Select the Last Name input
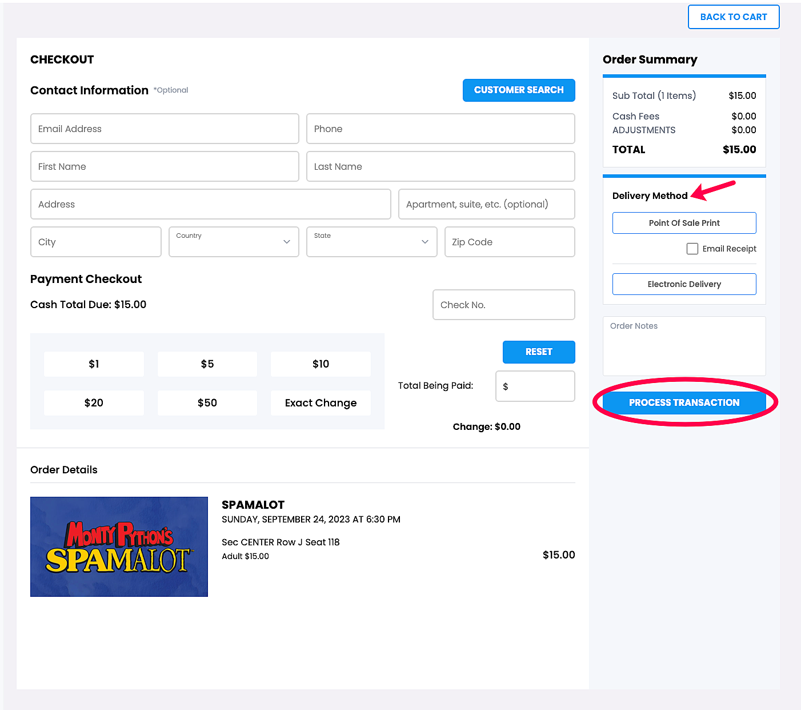Image resolution: width=801 pixels, height=710 pixels. (x=440, y=166)
